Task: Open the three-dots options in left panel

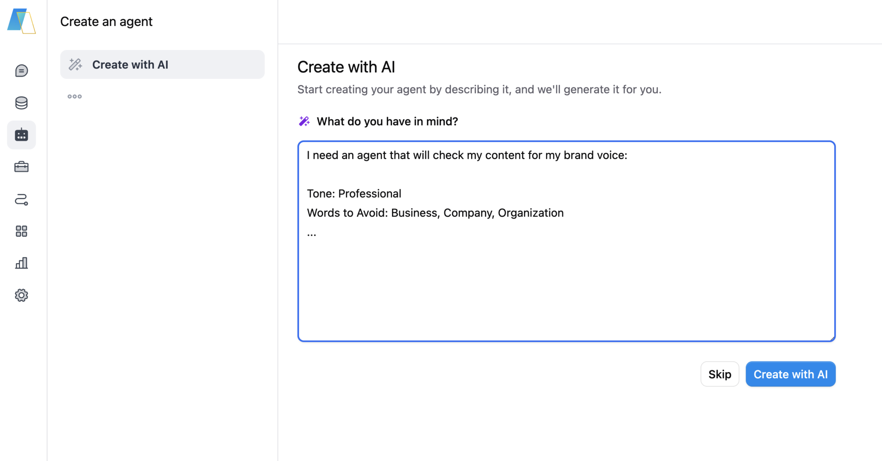Action: tap(74, 96)
